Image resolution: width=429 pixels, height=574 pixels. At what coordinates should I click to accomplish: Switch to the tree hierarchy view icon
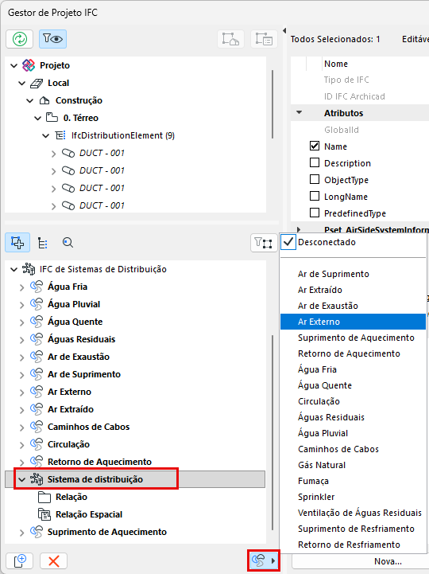pos(43,243)
